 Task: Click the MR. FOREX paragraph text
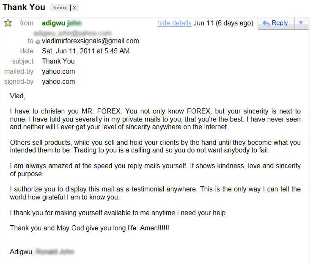coord(155,119)
